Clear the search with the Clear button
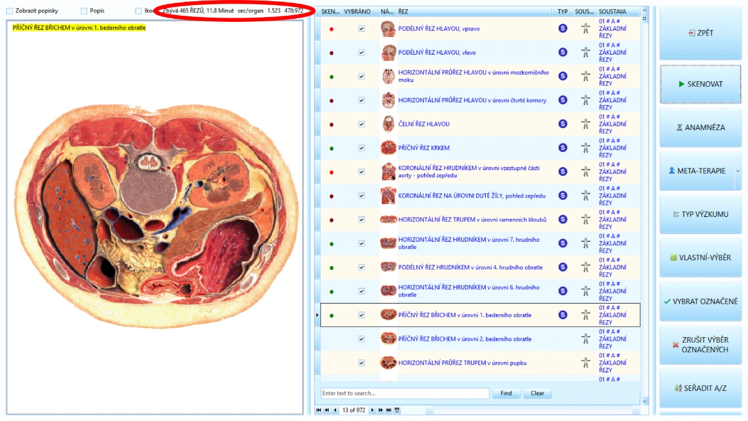The height and width of the screenshot is (421, 748). click(537, 394)
